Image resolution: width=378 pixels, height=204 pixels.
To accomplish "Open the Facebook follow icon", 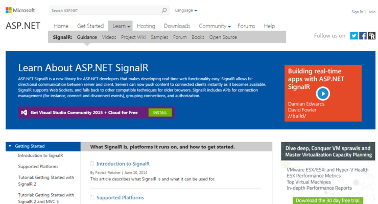I will pos(363,36).
